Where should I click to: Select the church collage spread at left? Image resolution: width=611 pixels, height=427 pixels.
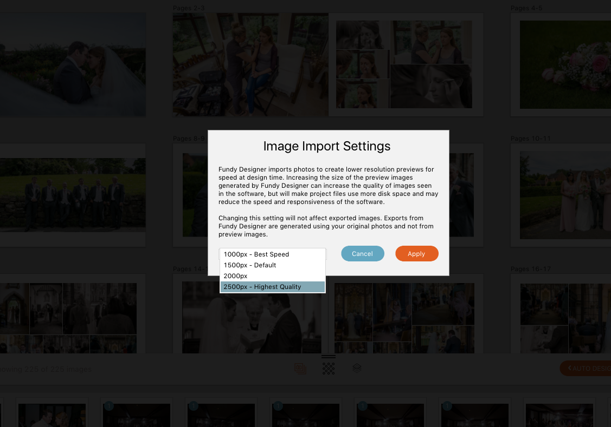73,314
